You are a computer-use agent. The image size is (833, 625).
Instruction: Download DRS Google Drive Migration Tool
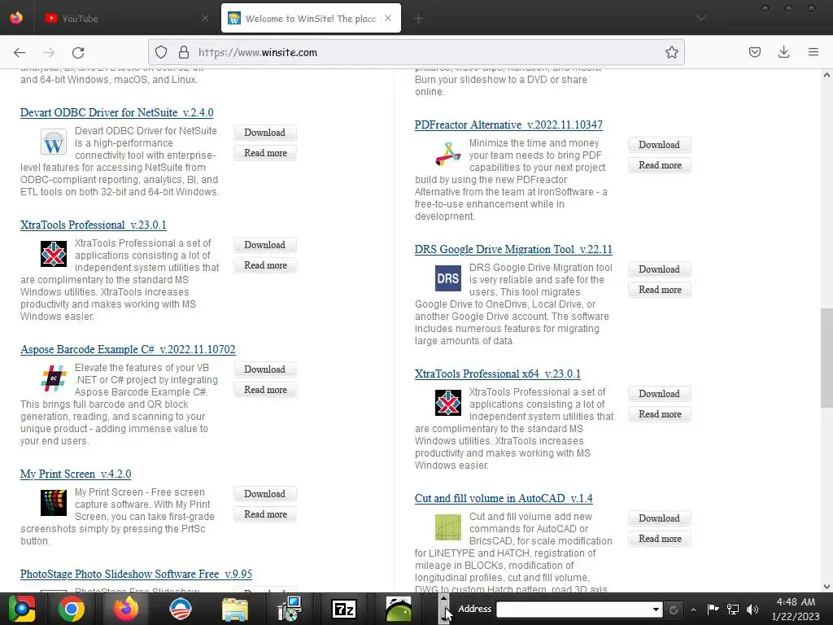(x=659, y=269)
